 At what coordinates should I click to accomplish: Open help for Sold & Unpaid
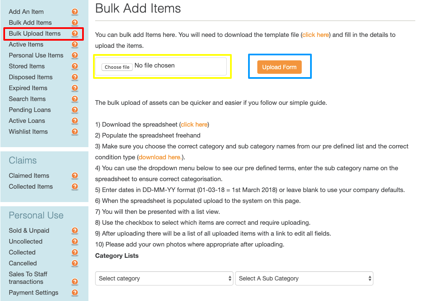coord(75,231)
